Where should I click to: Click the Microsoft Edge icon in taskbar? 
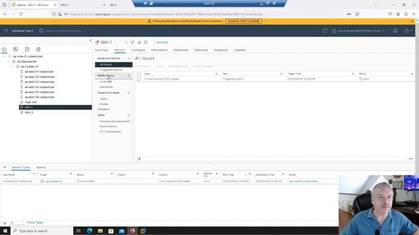click(90, 230)
